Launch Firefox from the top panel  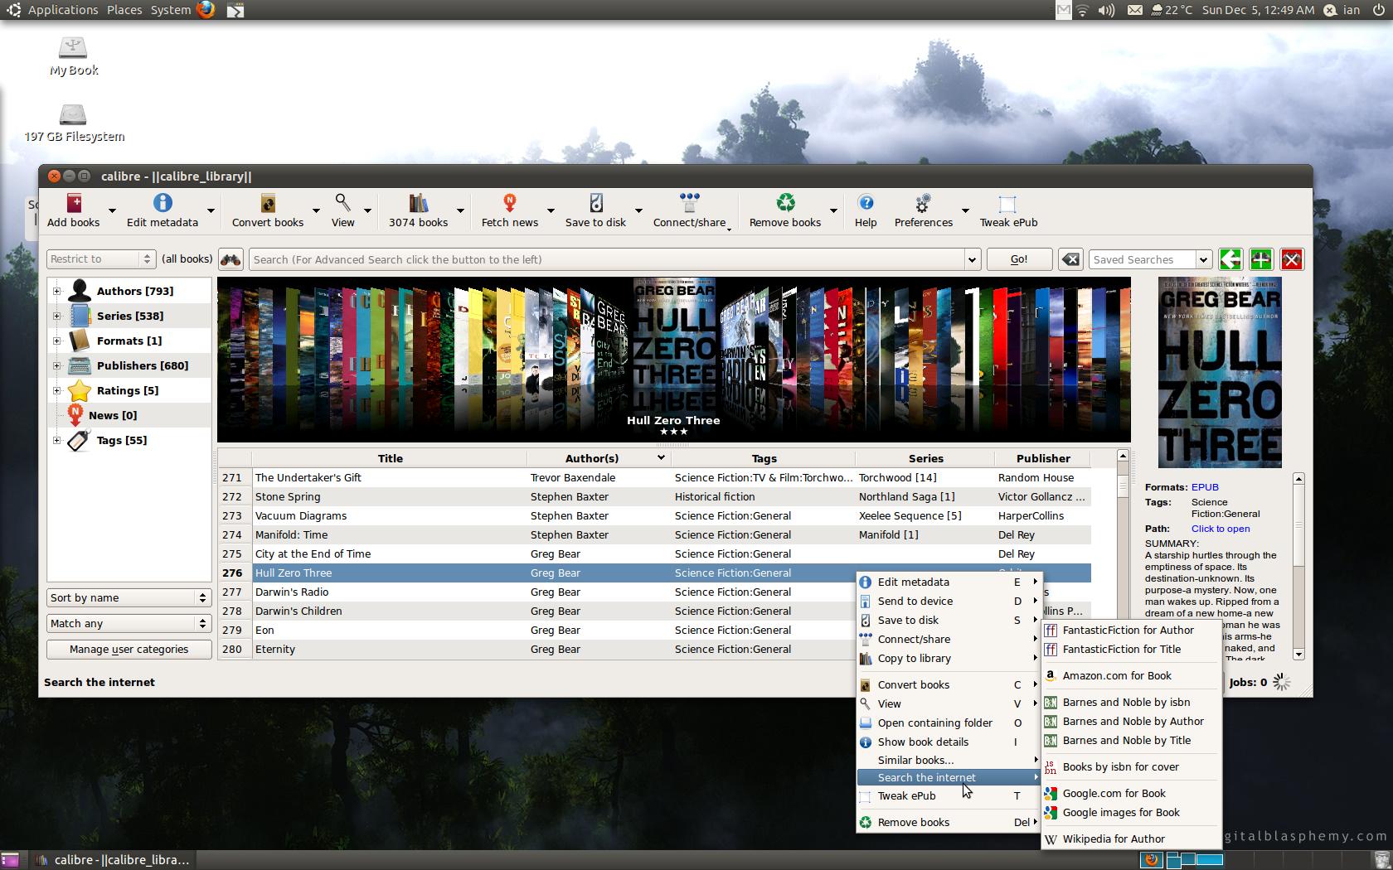pos(206,10)
